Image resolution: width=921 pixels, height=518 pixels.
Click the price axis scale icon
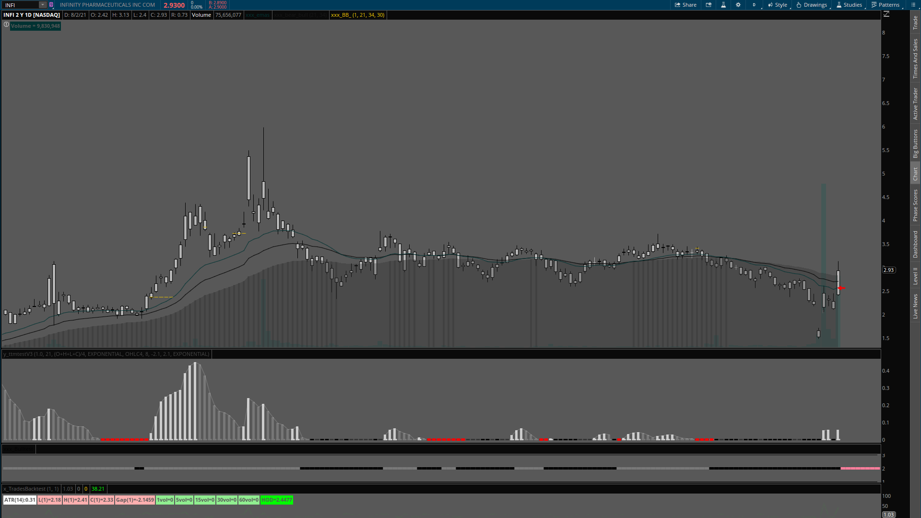(886, 14)
